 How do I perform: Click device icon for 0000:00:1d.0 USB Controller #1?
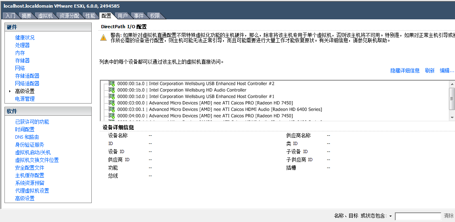[112, 96]
